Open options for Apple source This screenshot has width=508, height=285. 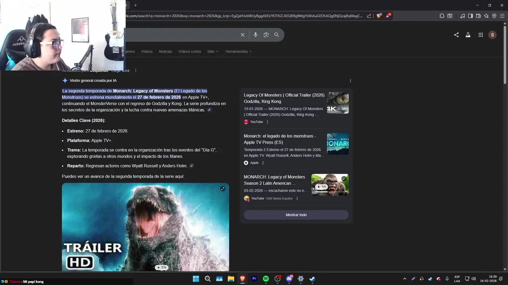pos(263,163)
